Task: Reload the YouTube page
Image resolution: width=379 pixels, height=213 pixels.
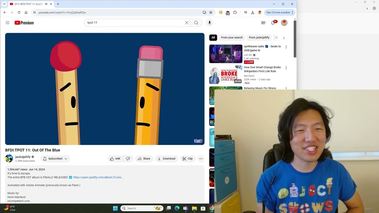Action: (x=19, y=12)
